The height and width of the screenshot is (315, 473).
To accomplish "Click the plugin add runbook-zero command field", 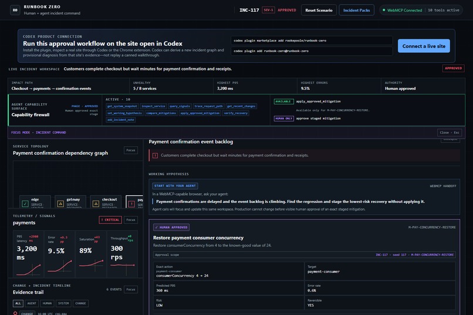I will (312, 51).
